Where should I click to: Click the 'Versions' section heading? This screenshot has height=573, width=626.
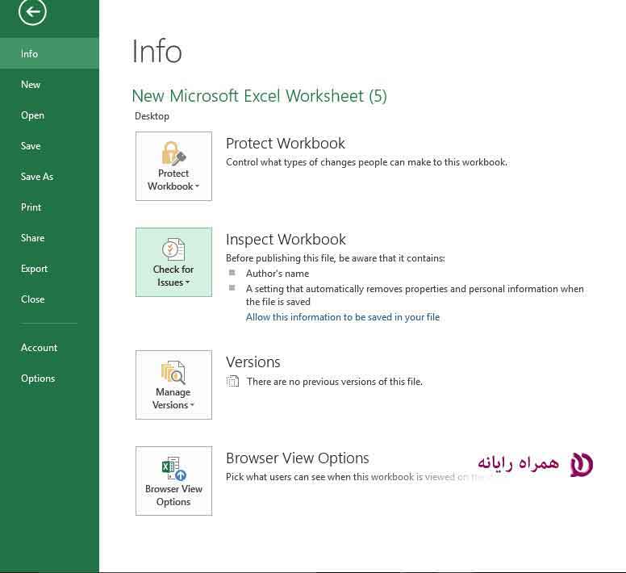[x=253, y=362]
